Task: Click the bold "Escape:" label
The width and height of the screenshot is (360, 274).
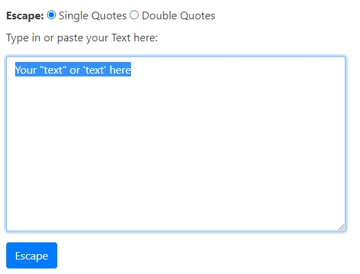Action: tap(25, 16)
